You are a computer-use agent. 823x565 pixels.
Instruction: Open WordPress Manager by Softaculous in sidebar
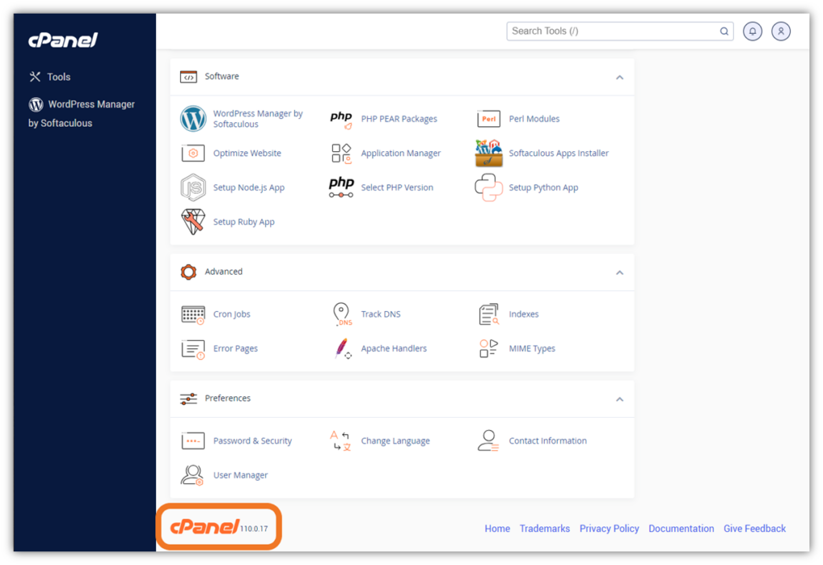point(82,113)
